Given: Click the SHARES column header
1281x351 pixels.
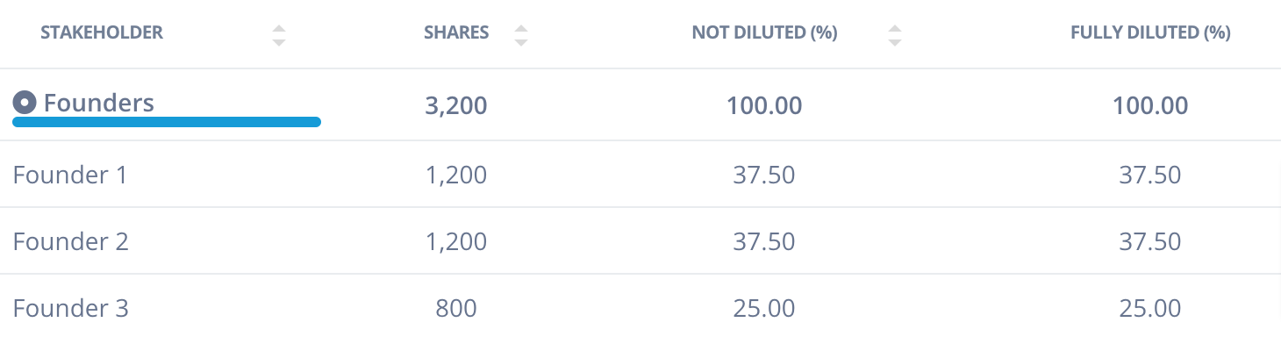Looking at the screenshot, I should tap(456, 33).
